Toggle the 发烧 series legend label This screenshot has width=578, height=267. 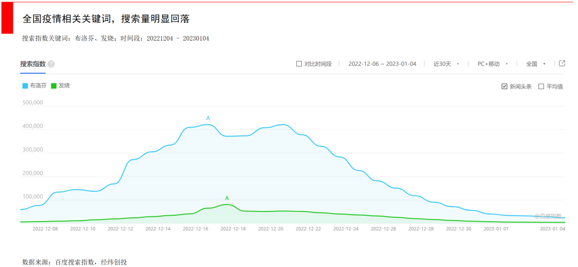(x=64, y=85)
